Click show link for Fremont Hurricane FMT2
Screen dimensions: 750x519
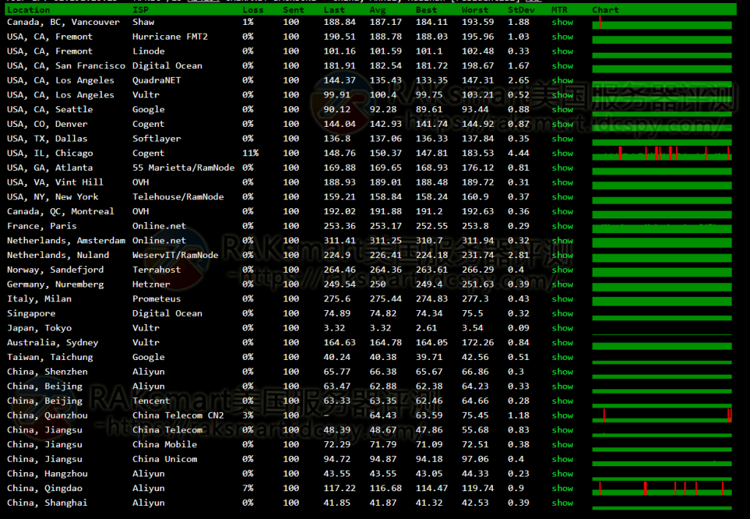point(562,37)
